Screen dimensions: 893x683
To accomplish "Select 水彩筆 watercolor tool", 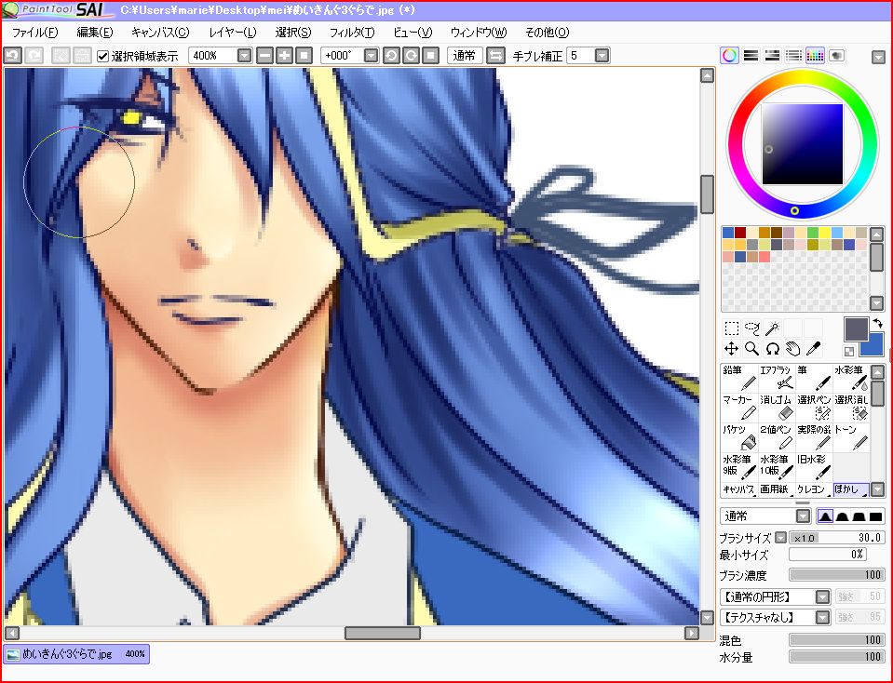I will [851, 379].
